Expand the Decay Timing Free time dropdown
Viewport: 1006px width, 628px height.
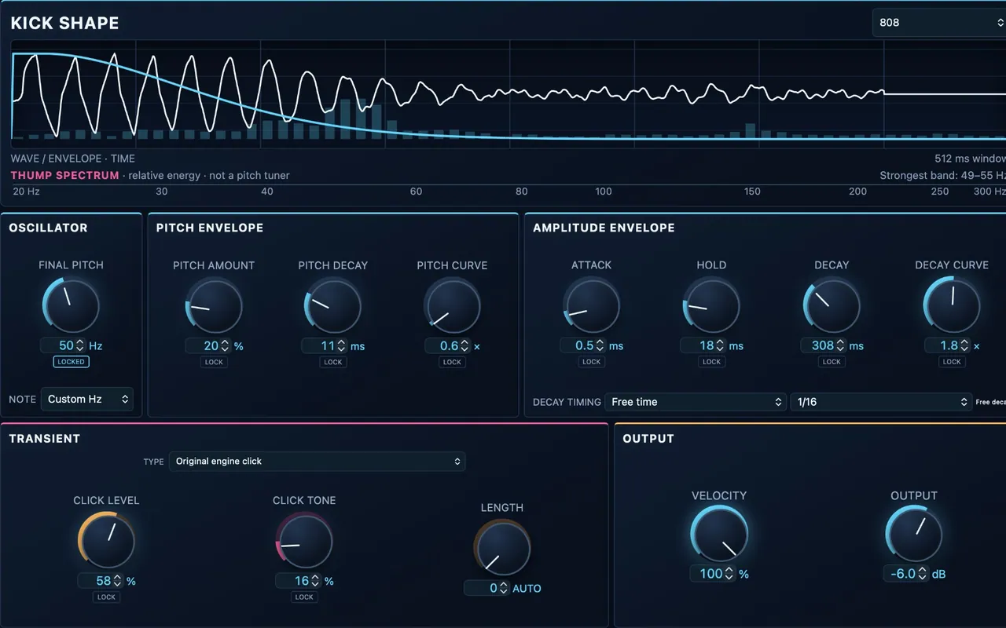(x=695, y=402)
